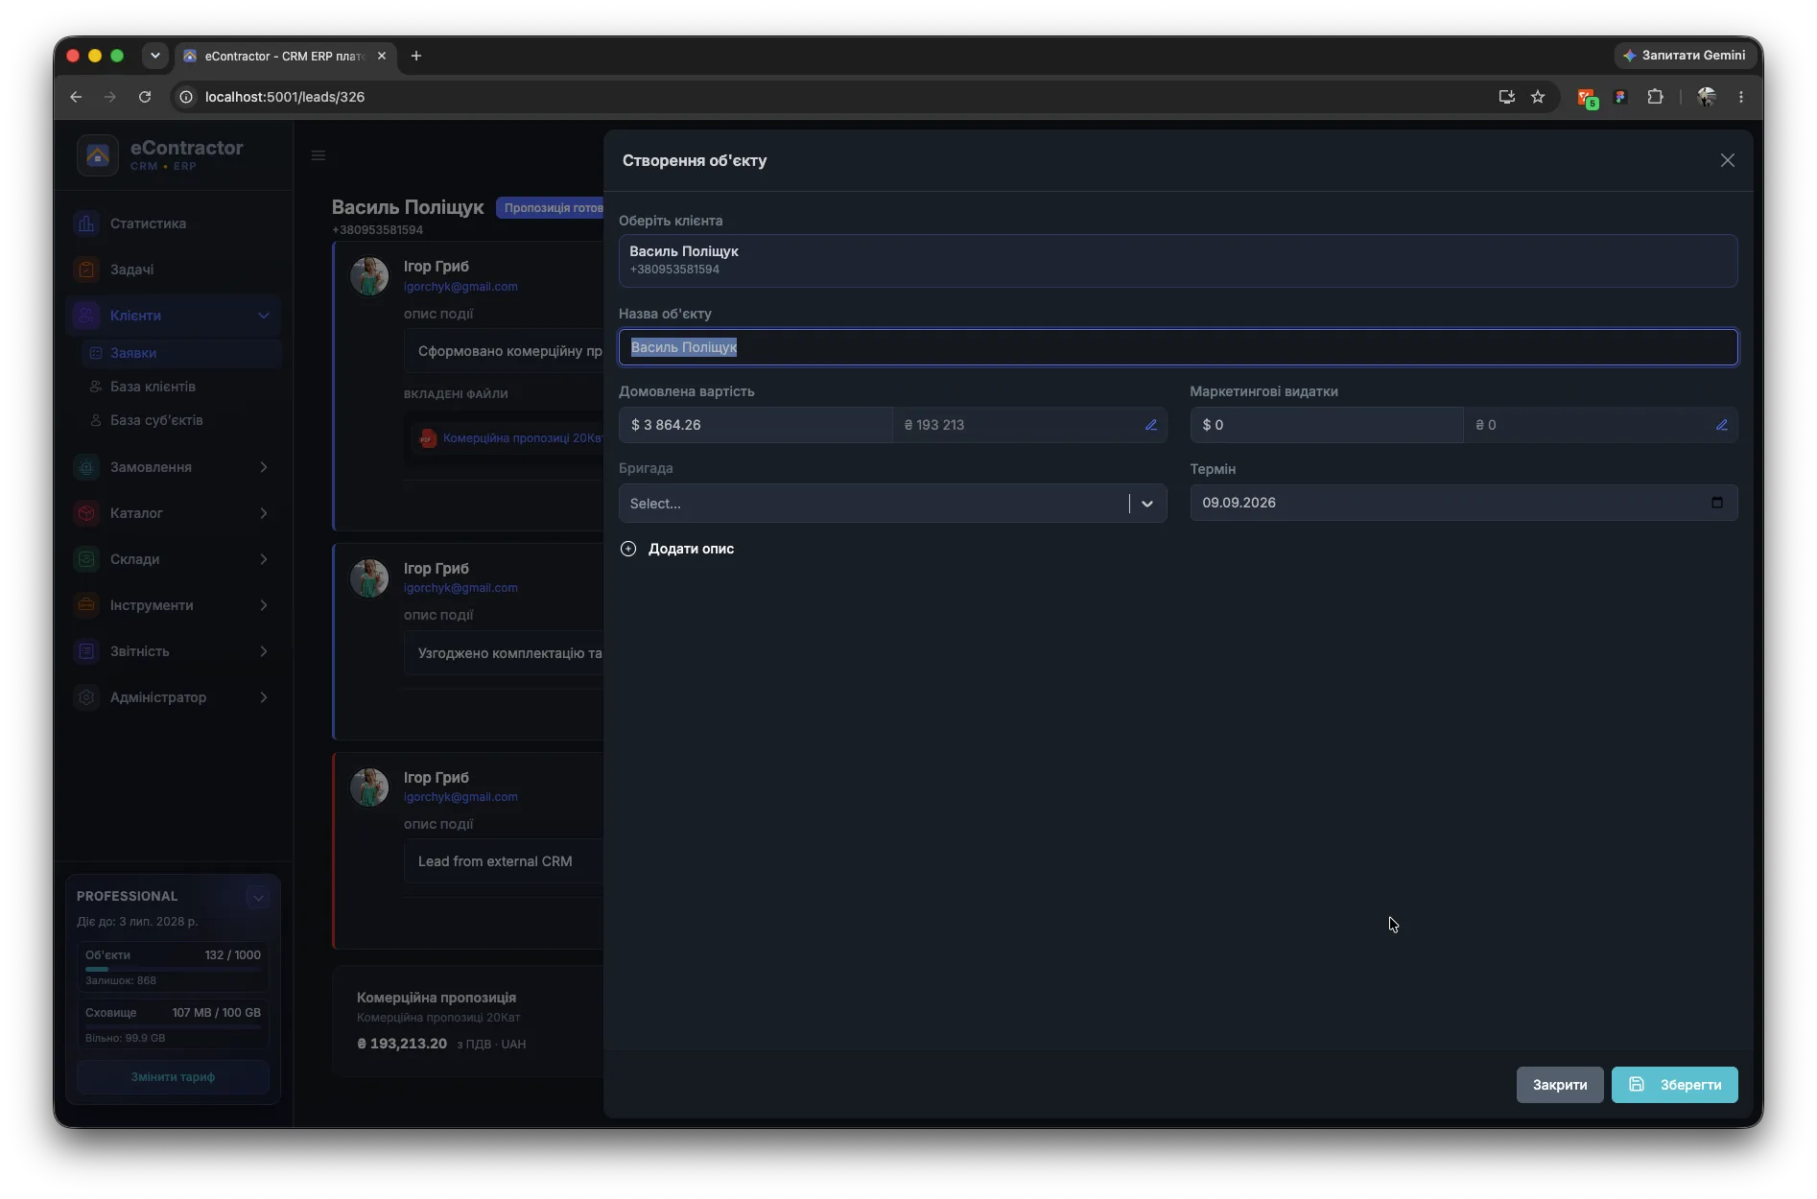The height and width of the screenshot is (1199, 1817).
Task: Close the Створення об'єкту dialog with X
Action: [x=1727, y=160]
